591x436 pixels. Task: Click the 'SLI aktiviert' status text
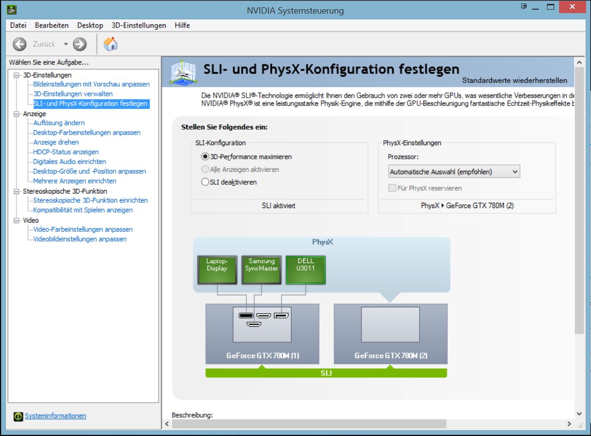[278, 206]
